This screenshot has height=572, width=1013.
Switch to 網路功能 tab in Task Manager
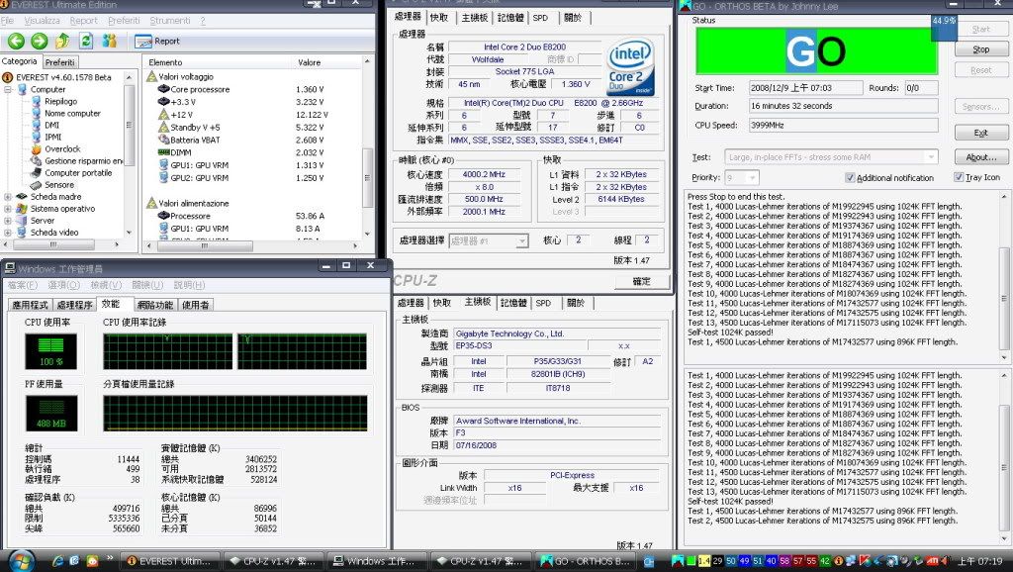pos(155,305)
